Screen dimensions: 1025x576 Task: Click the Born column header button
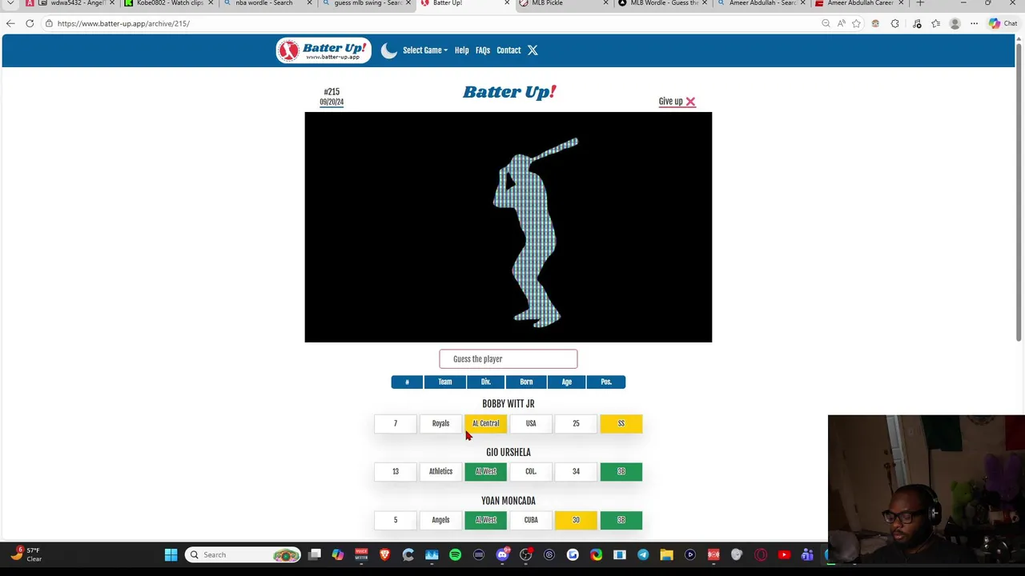(x=526, y=382)
